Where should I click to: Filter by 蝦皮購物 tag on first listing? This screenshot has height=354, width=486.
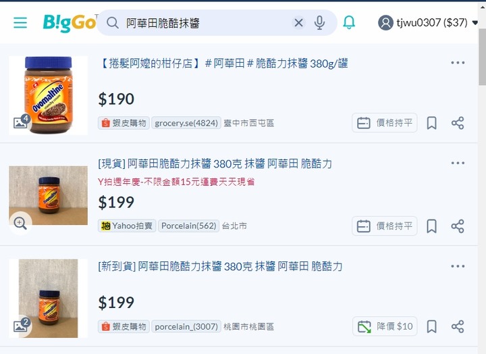click(x=124, y=123)
